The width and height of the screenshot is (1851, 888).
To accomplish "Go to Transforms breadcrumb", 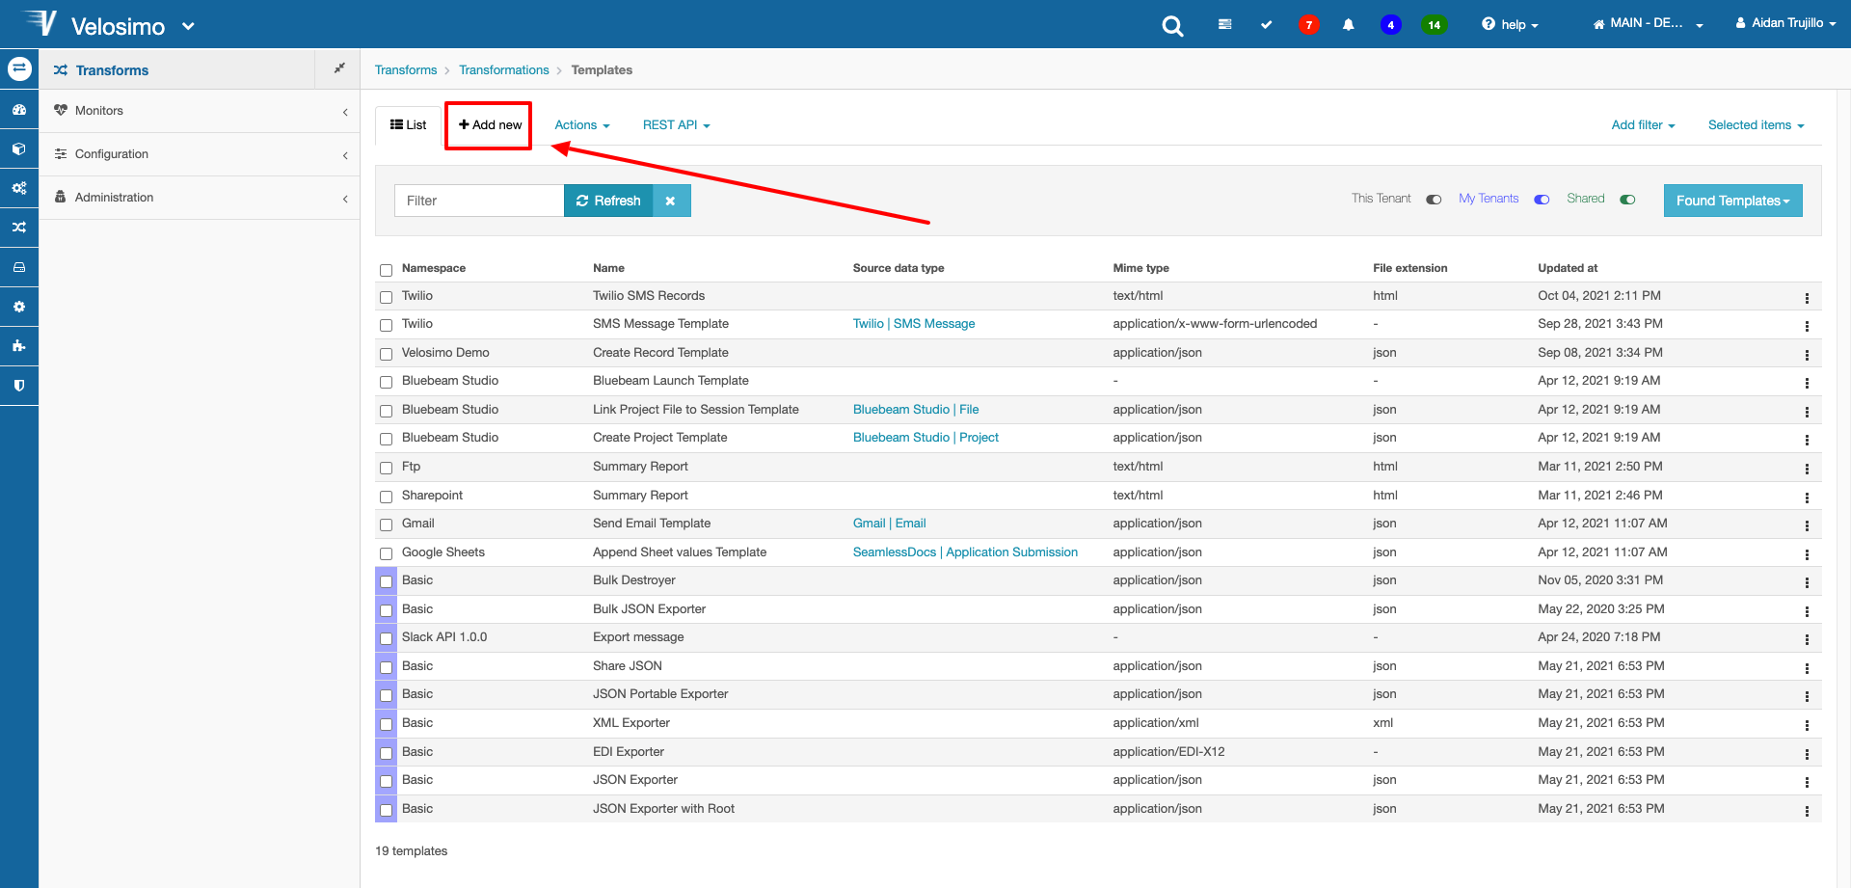I will pos(406,70).
